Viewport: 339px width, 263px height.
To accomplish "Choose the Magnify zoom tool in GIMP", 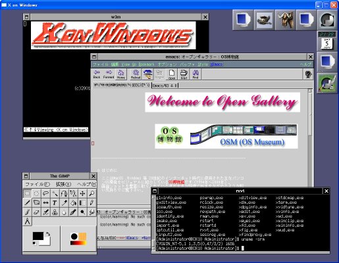I will [x=91, y=193].
